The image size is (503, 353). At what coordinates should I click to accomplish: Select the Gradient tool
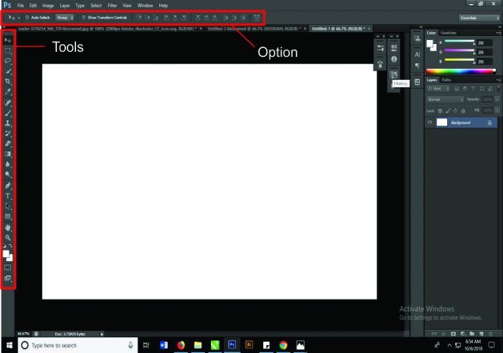click(8, 154)
